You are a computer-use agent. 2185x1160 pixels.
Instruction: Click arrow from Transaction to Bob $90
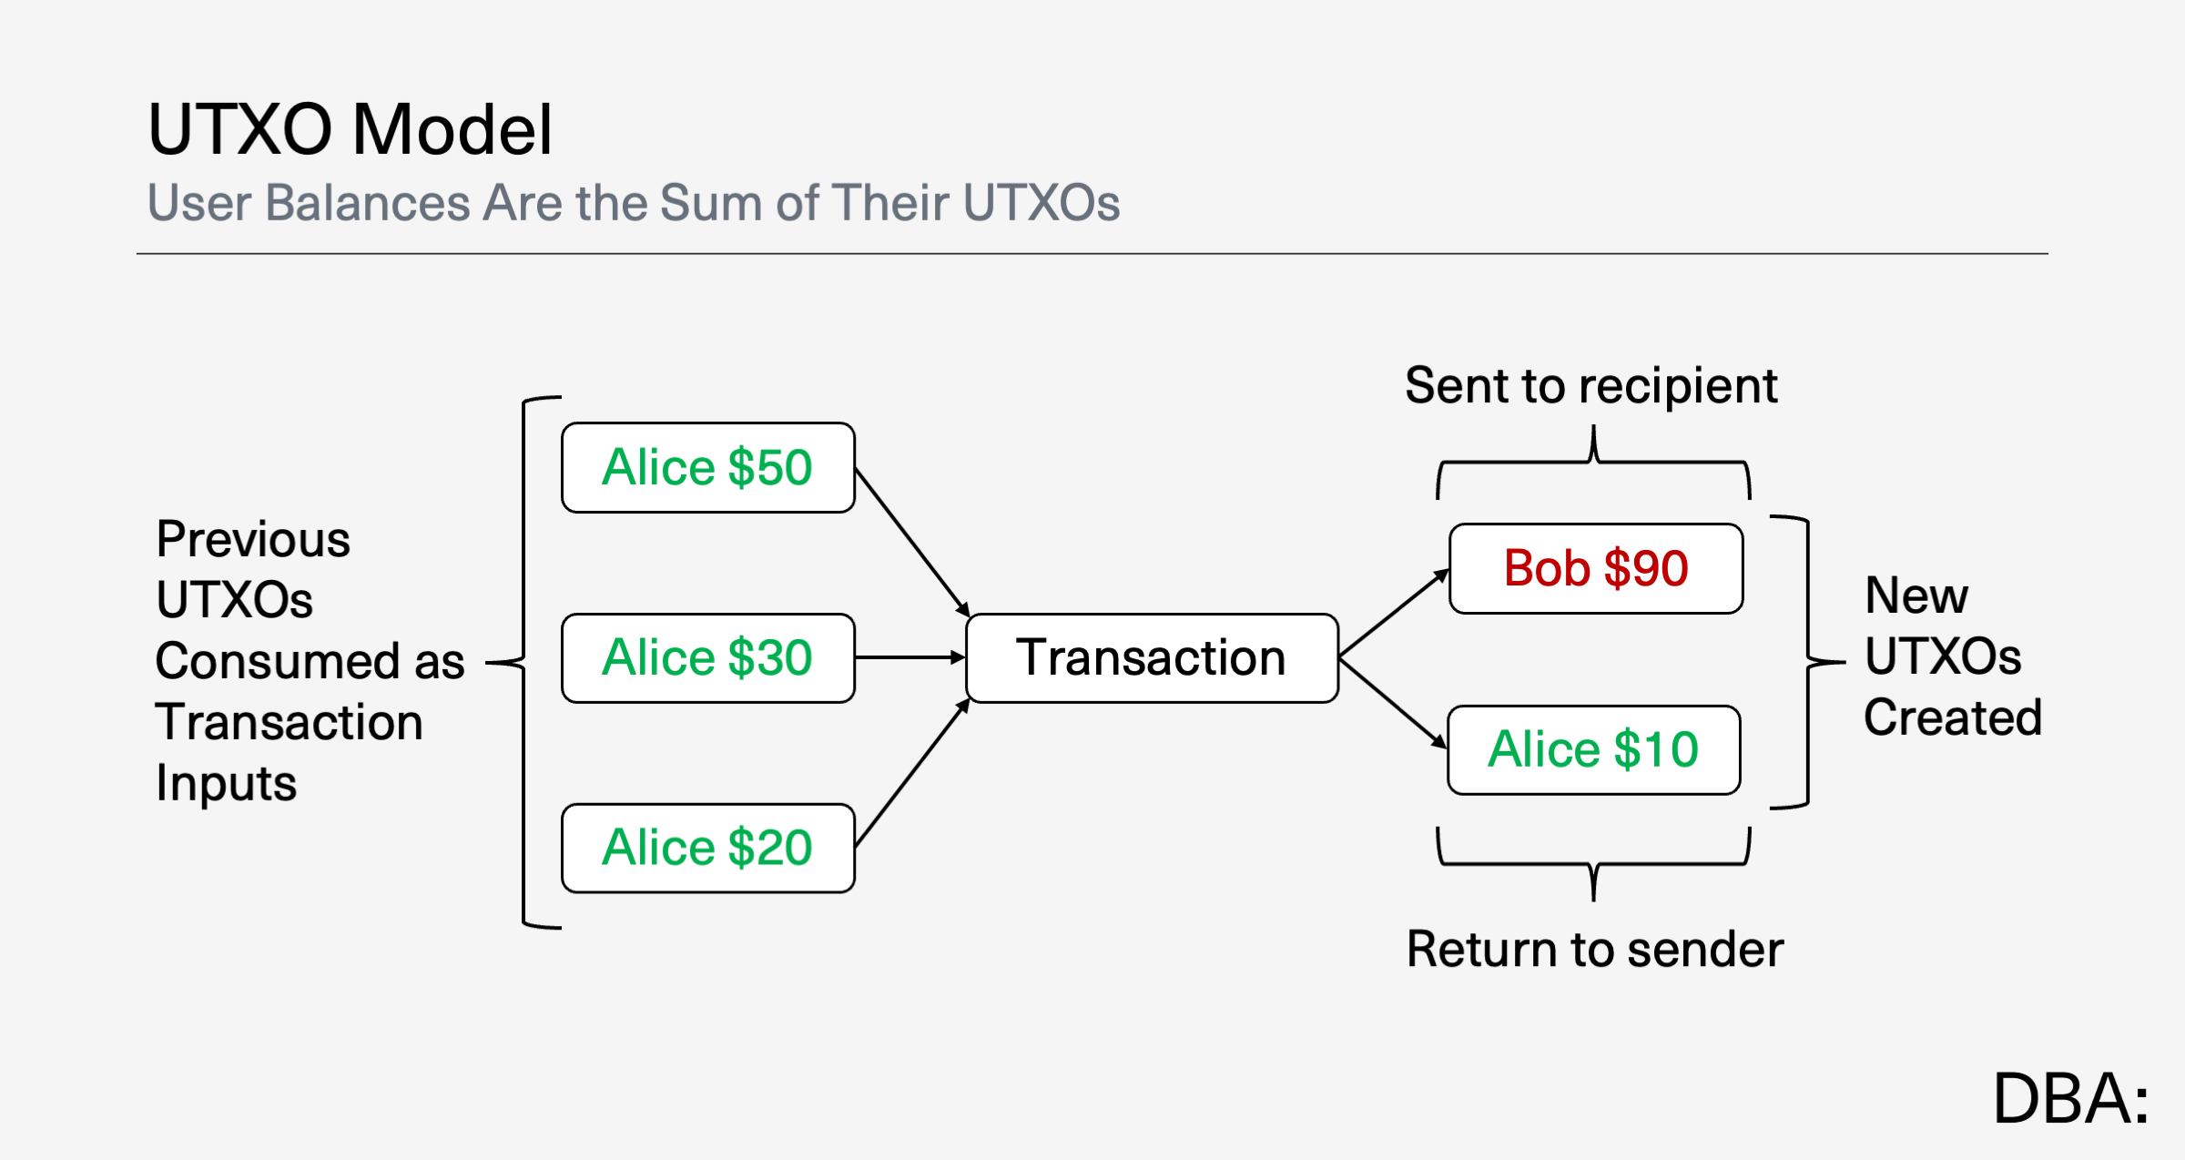click(1394, 613)
